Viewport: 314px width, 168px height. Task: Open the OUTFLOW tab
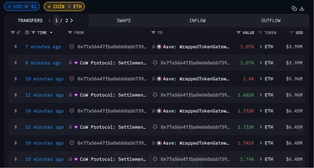271,21
